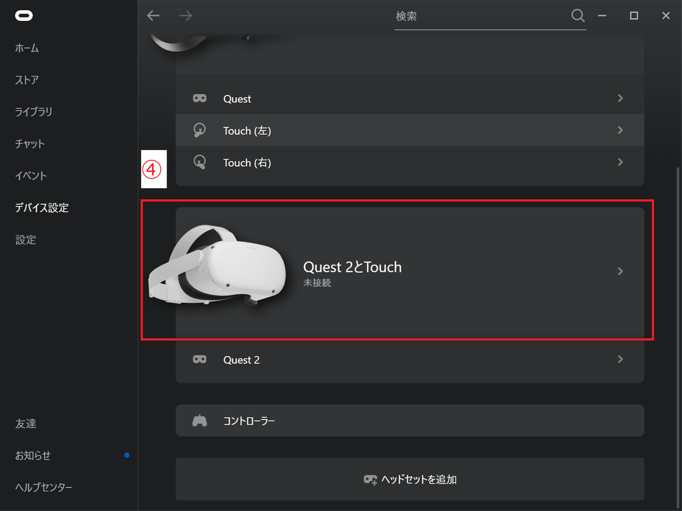Screen dimensions: 682x511
Task: Click the Touch (左) label
Action: 247,131
